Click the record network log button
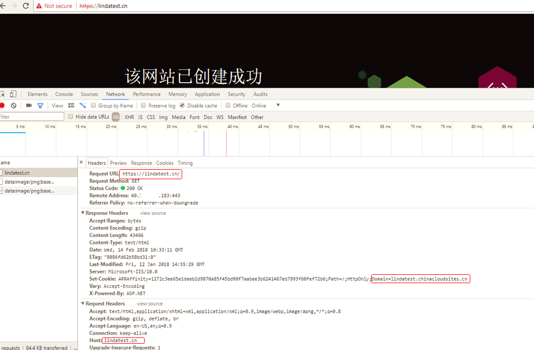Screen dimensions: 534x350 click(x=2, y=106)
